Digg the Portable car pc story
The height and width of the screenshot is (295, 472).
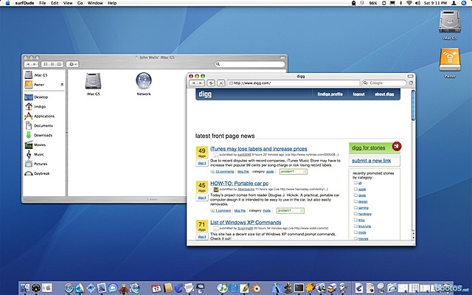click(202, 198)
